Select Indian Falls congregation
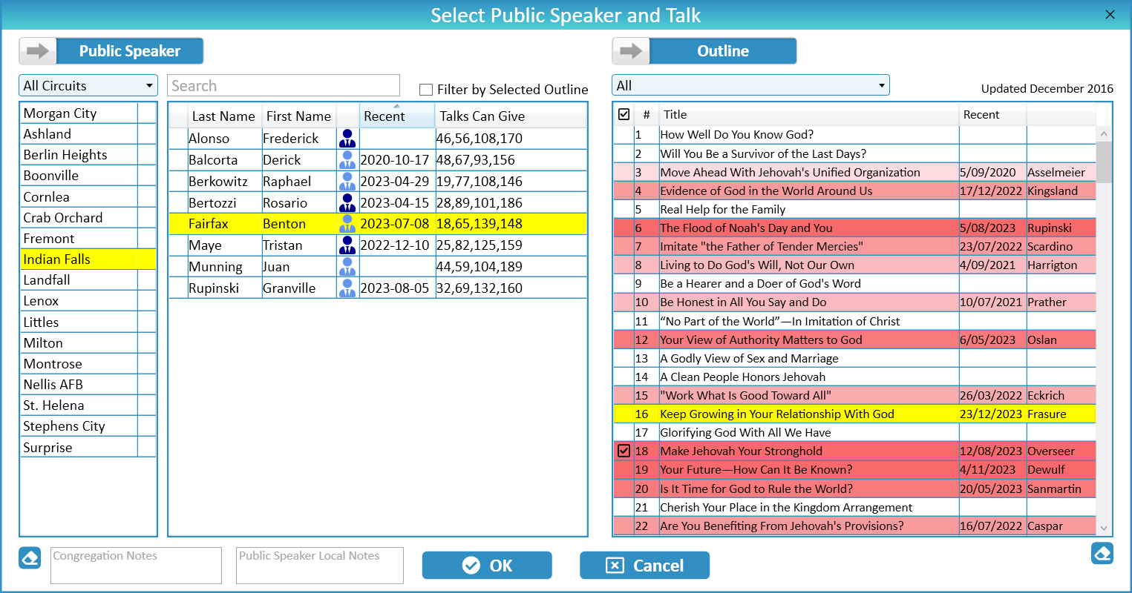Image resolution: width=1132 pixels, height=593 pixels. [88, 259]
